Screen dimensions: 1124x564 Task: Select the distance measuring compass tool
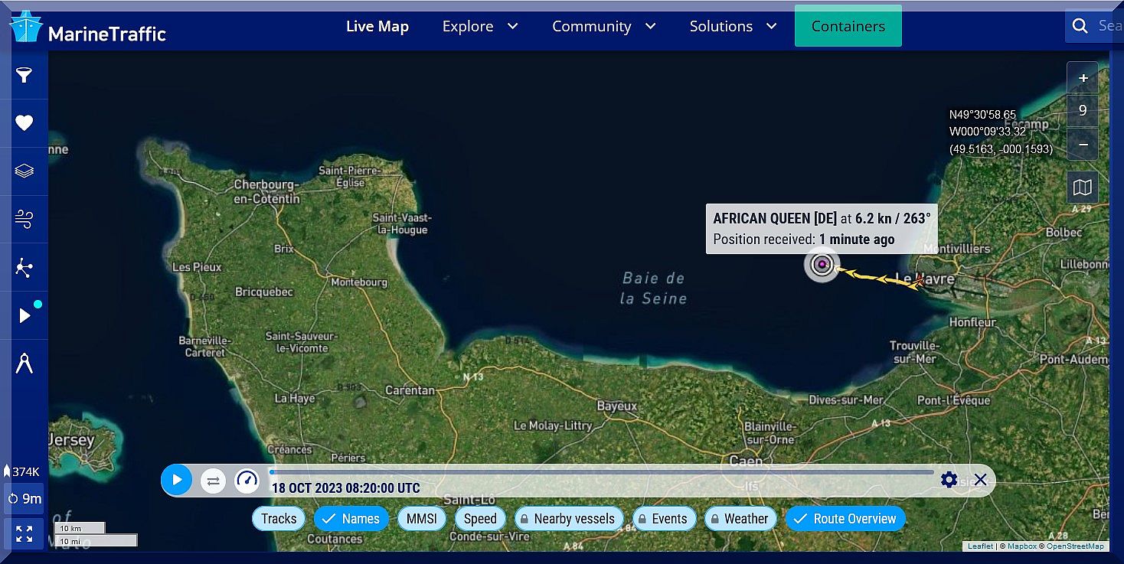coord(25,364)
